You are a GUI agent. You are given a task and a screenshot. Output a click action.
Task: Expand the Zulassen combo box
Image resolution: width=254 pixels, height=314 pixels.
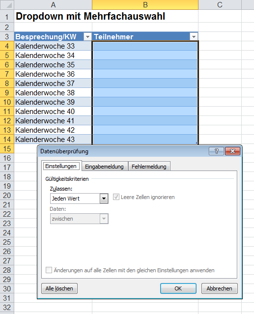104,199
